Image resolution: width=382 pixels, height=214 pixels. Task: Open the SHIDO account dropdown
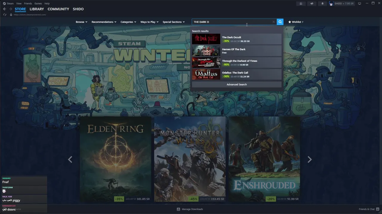(342, 4)
